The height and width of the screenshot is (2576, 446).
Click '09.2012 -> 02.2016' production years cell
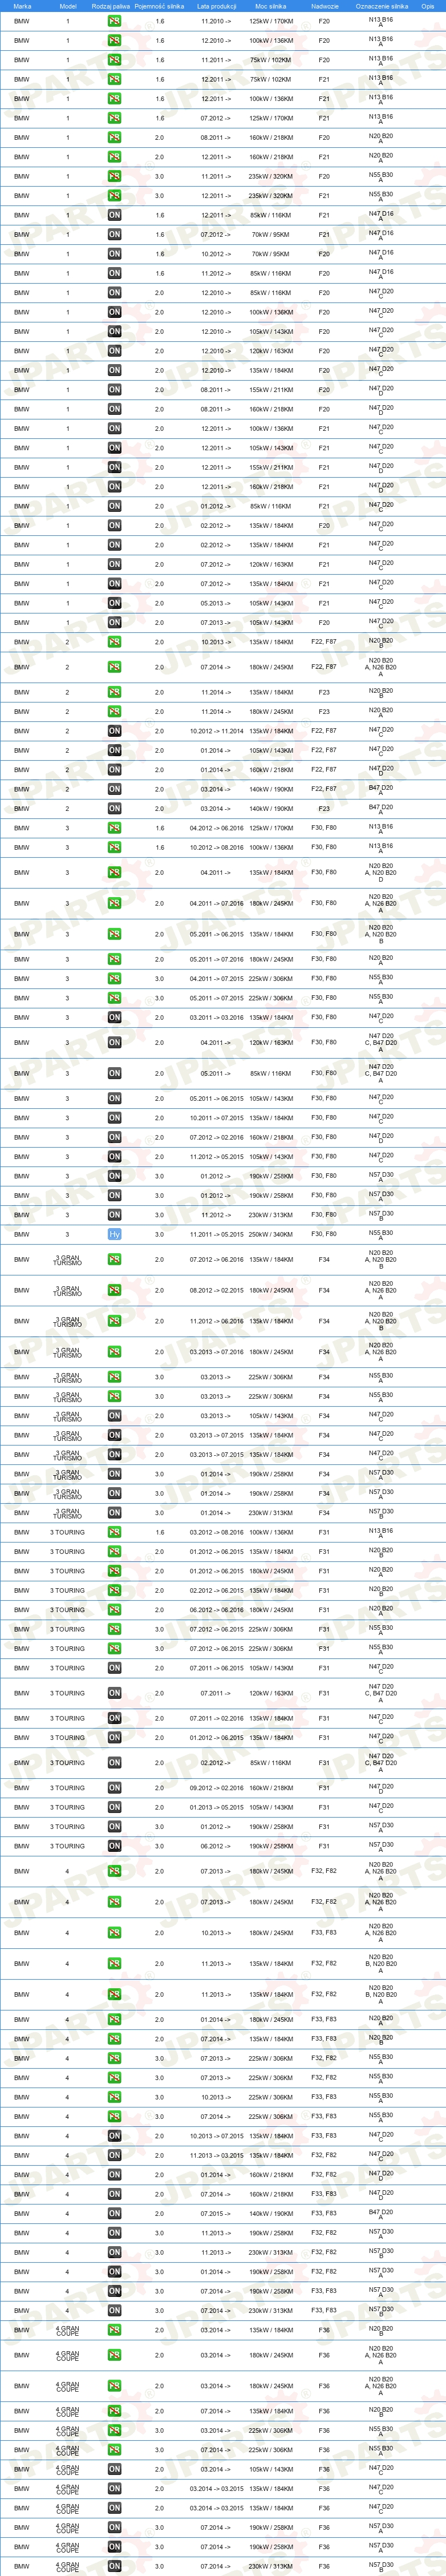tap(217, 1788)
